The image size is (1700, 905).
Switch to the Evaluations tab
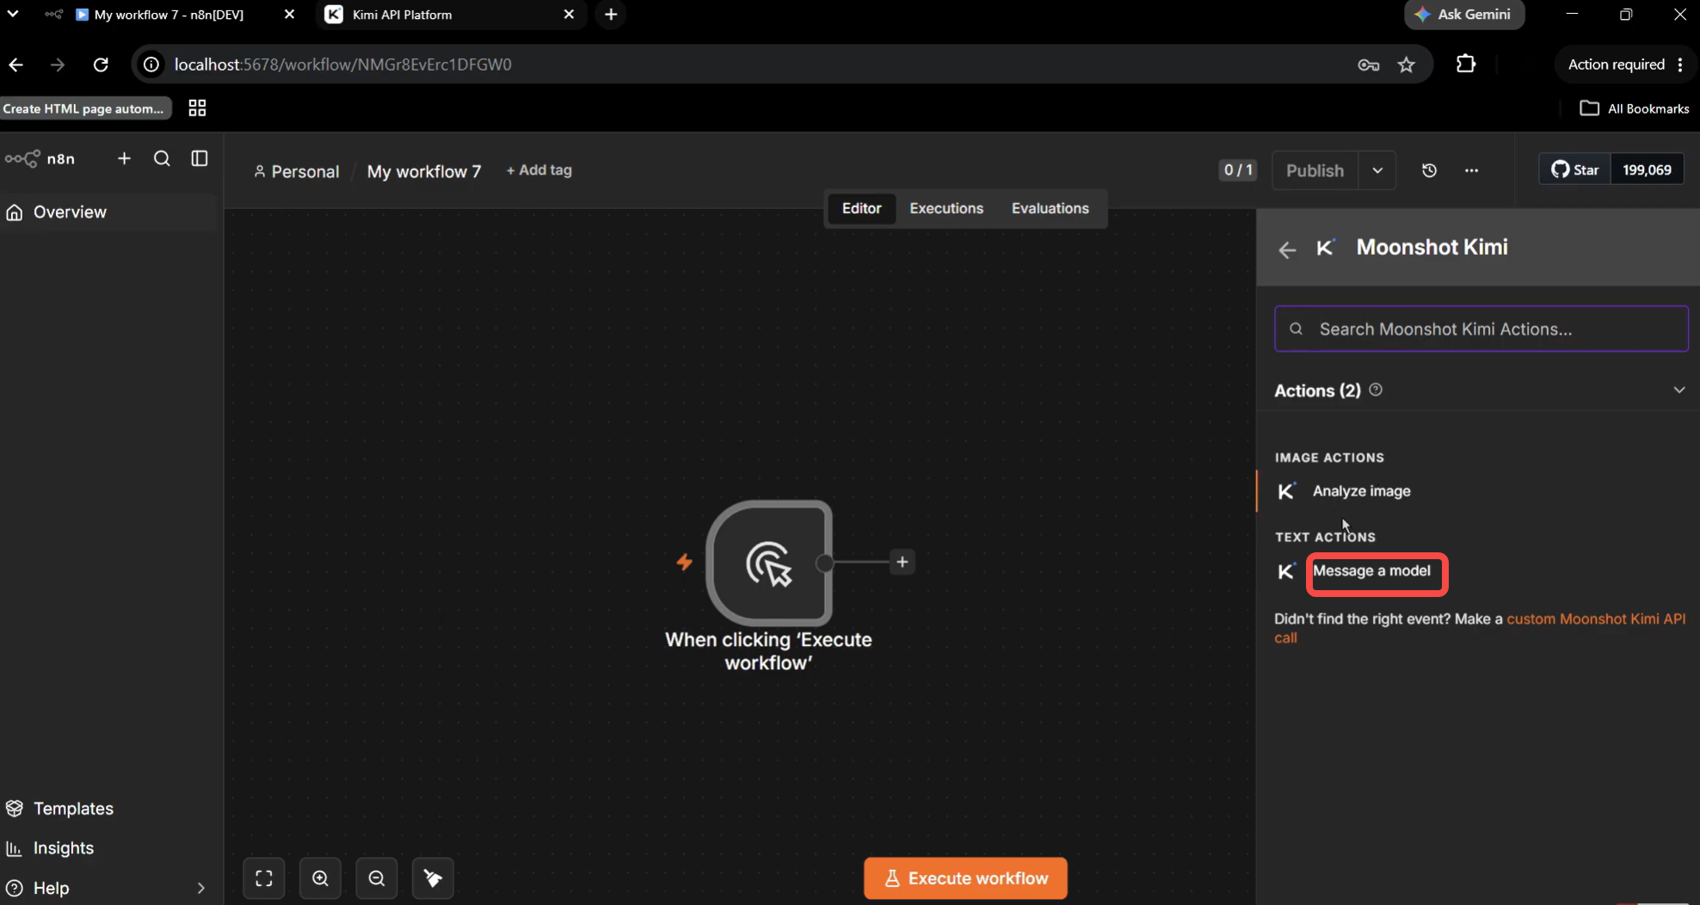pos(1050,208)
